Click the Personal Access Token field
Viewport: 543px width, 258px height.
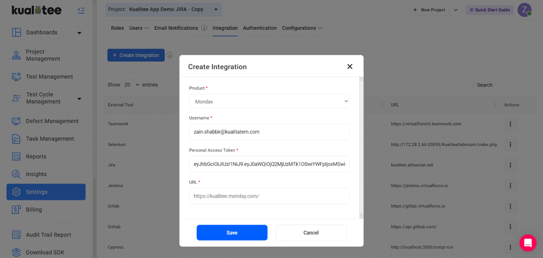(x=269, y=164)
